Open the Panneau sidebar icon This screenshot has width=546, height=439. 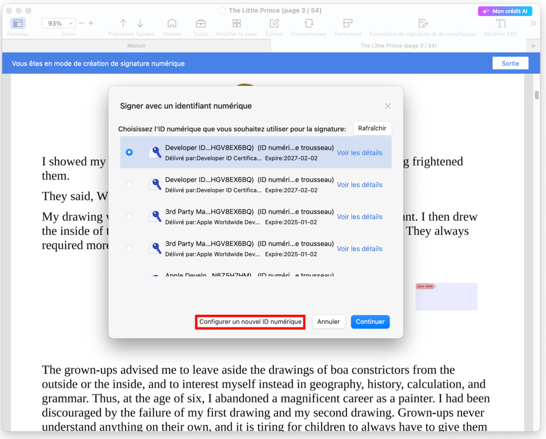18,24
